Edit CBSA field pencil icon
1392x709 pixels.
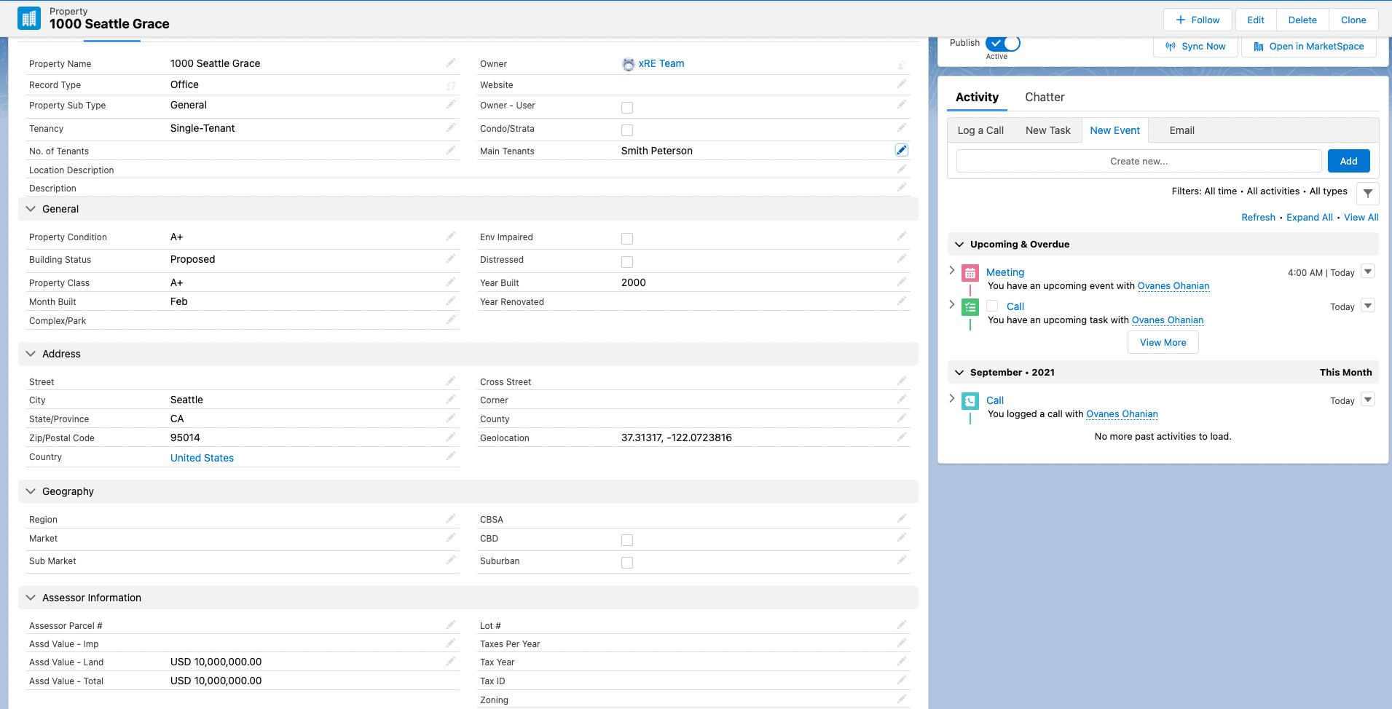[x=902, y=518]
